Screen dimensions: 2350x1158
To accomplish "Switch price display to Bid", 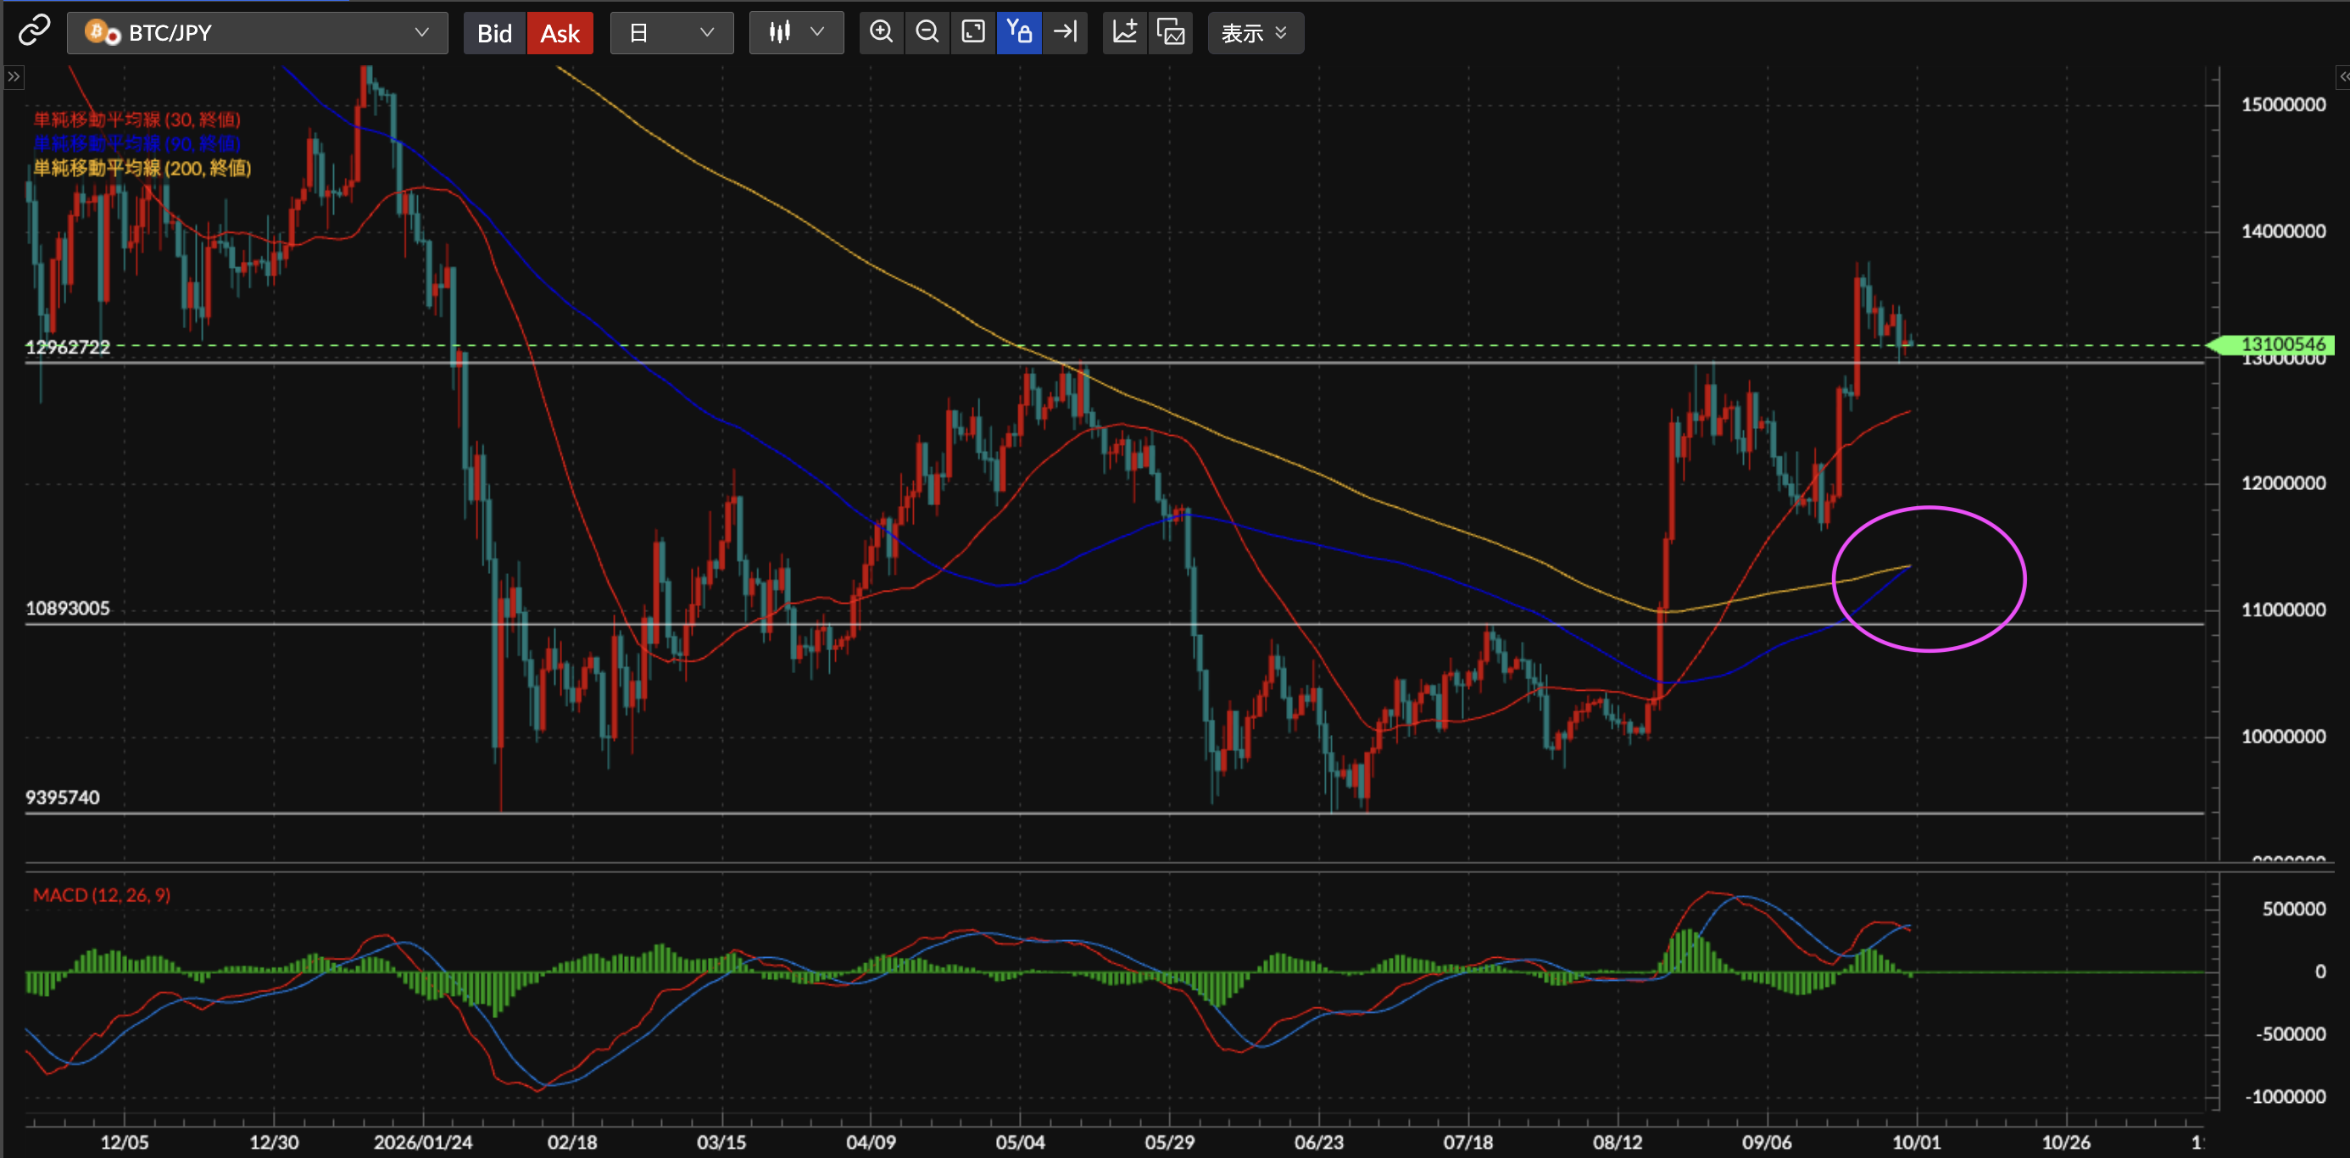I will (494, 33).
